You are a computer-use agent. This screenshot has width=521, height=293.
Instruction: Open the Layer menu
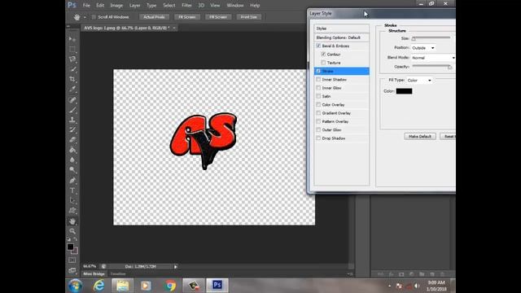[x=134, y=6]
